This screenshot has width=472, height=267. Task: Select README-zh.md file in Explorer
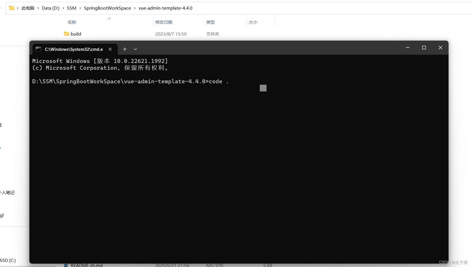[x=87, y=265]
